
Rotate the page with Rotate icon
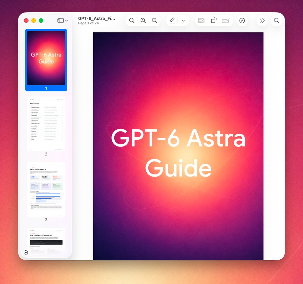(214, 20)
